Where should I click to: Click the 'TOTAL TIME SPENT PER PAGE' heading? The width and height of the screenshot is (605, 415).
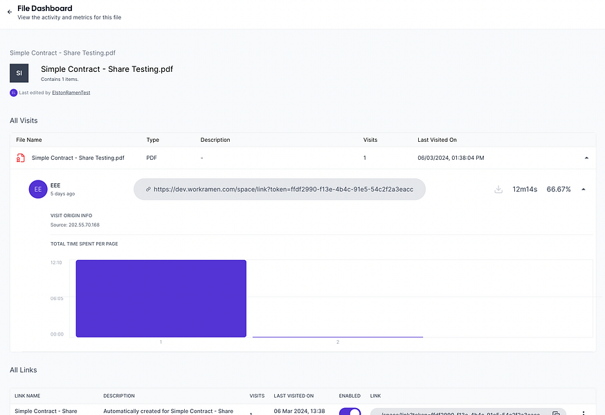click(x=84, y=243)
